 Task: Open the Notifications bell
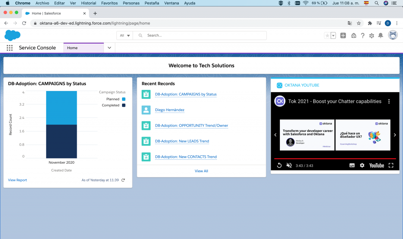coord(381,36)
